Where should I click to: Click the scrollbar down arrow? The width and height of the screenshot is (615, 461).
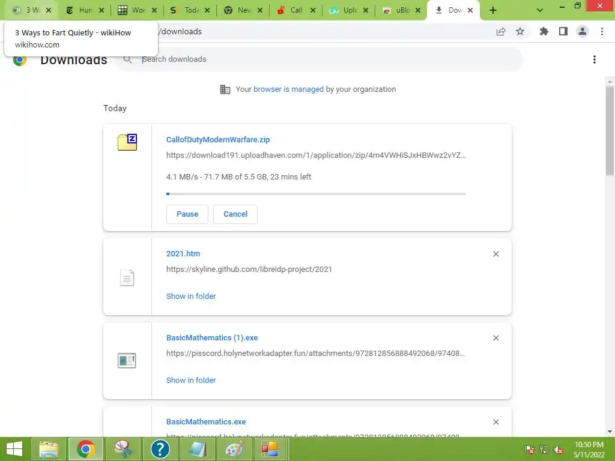click(x=610, y=432)
